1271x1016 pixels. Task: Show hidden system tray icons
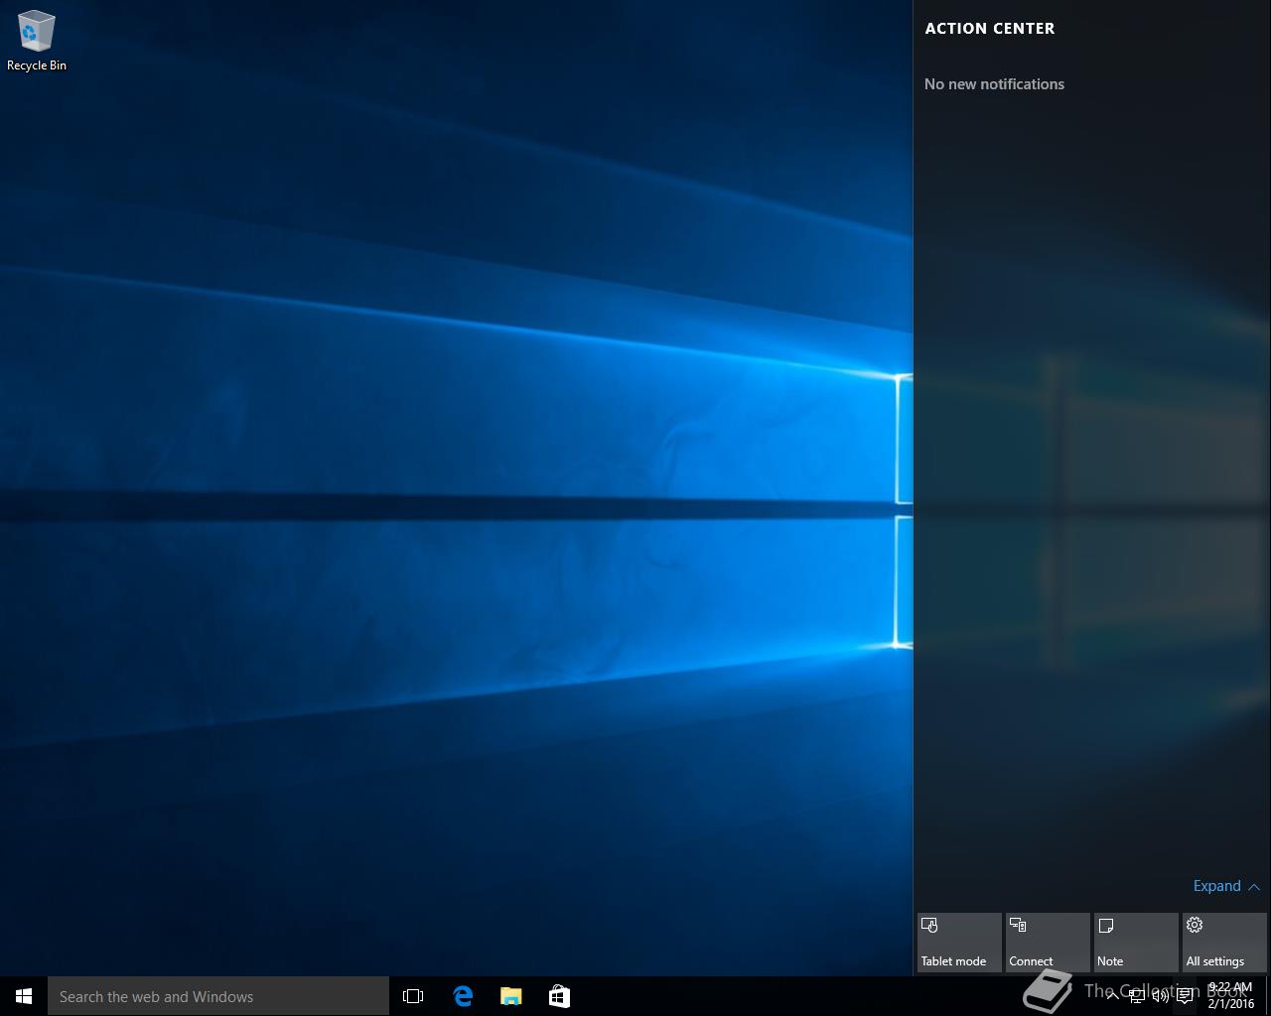point(1112,996)
